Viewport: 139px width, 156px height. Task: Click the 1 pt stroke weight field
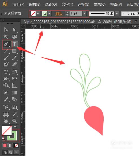[76, 14]
